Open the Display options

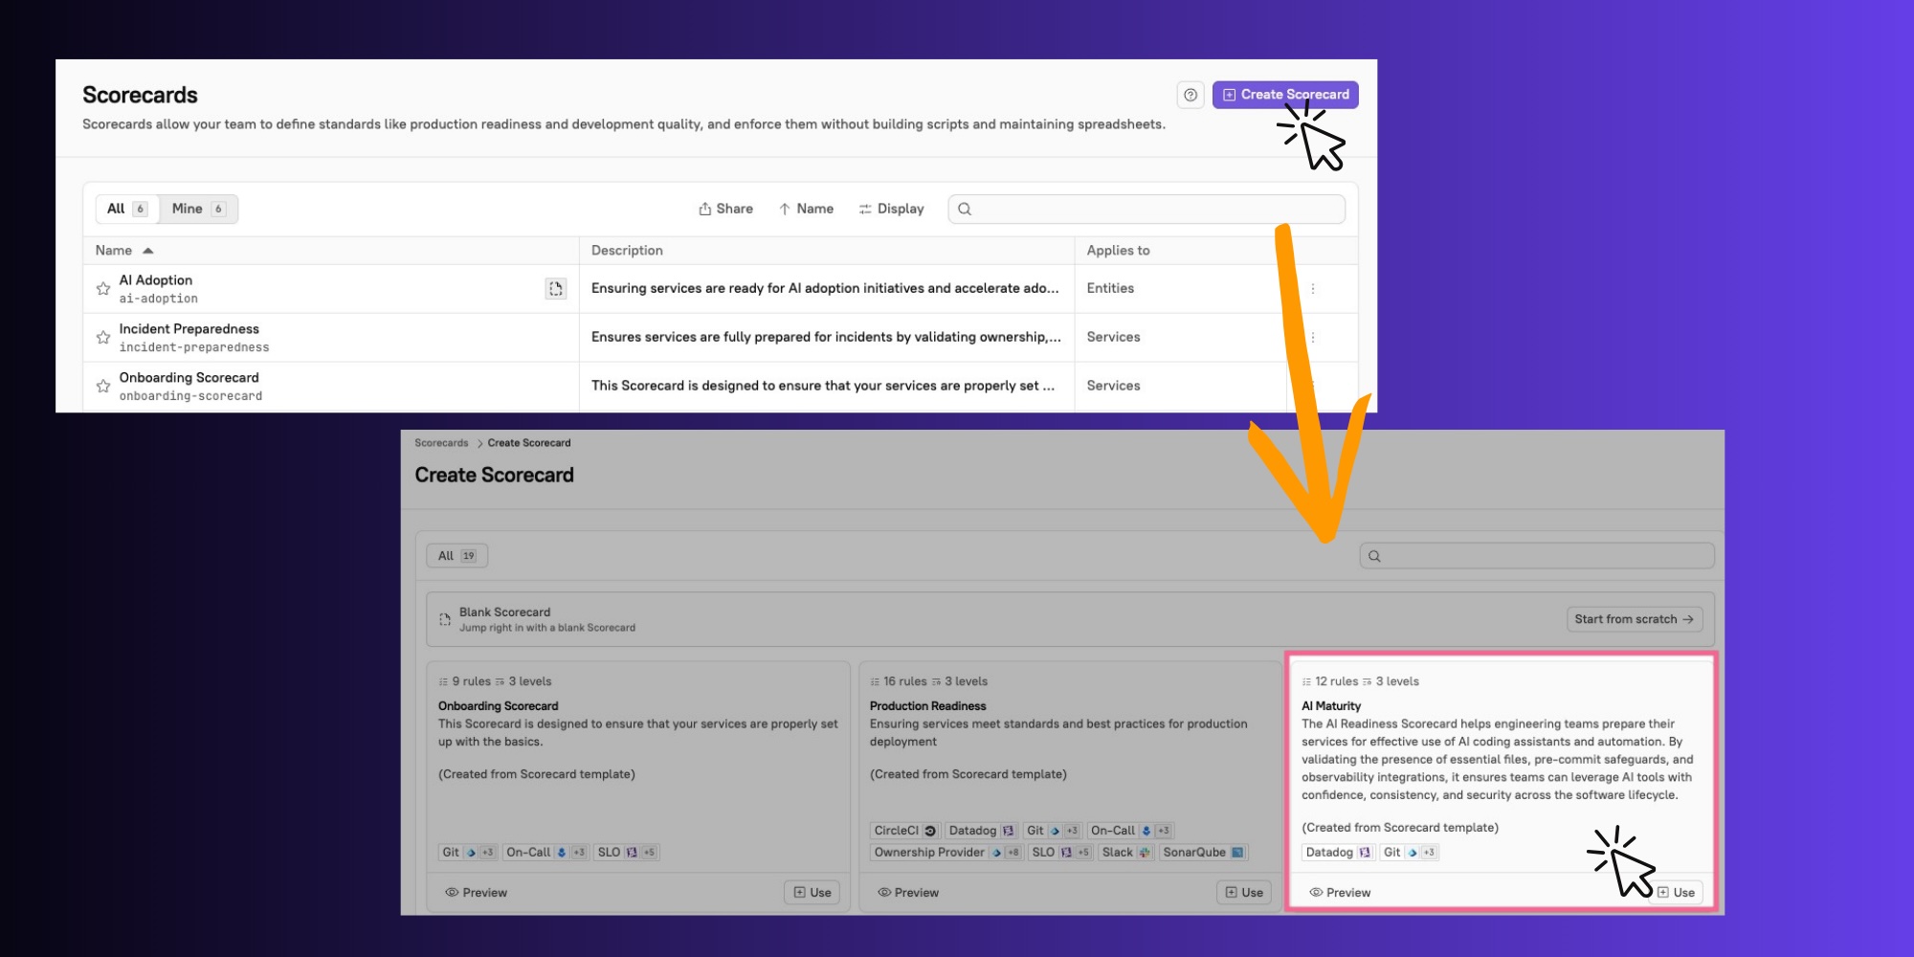pos(891,209)
